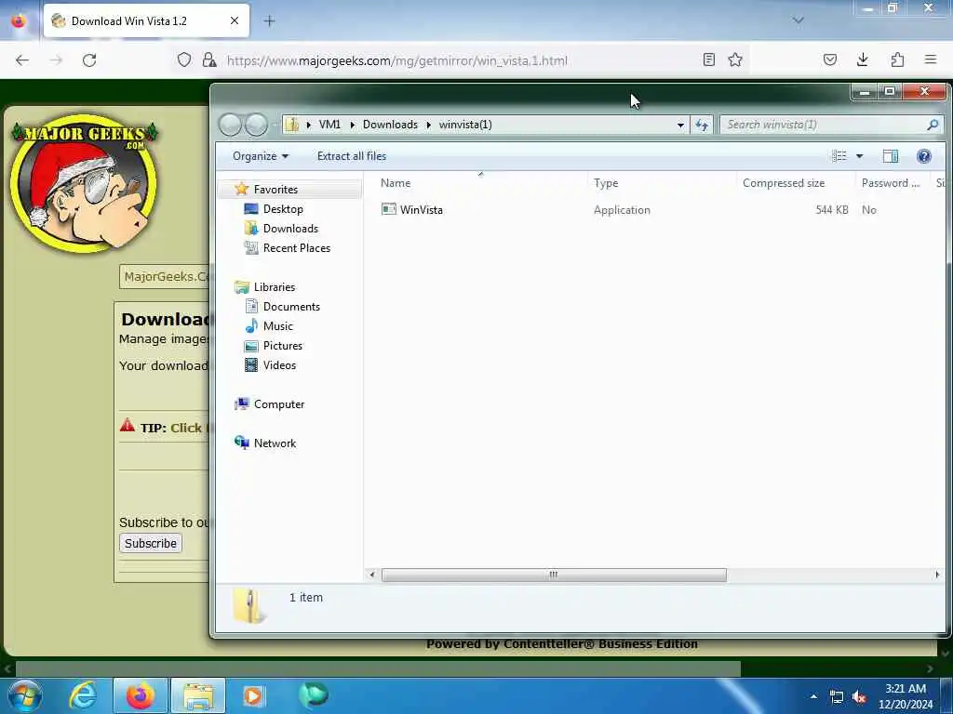Expand arrow after Downloads breadcrumb
Screen dimensions: 953x714
(x=428, y=125)
